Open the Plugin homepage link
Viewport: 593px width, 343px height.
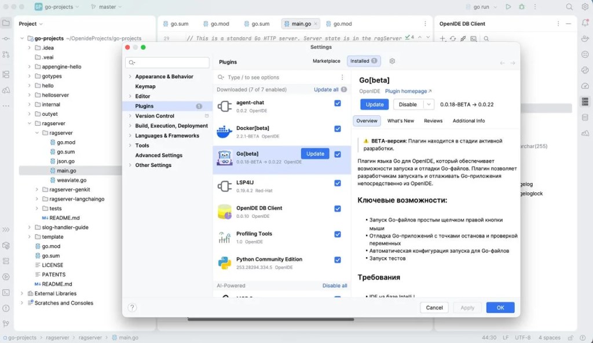408,91
